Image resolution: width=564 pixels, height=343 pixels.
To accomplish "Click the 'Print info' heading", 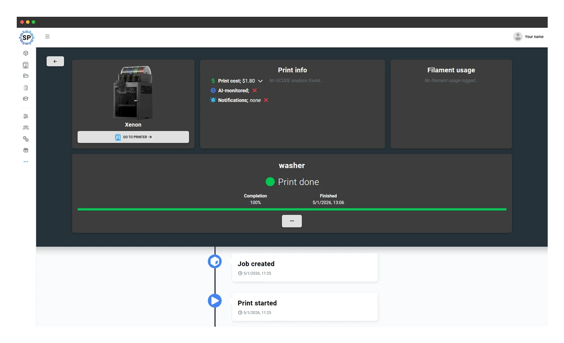I will click(293, 70).
